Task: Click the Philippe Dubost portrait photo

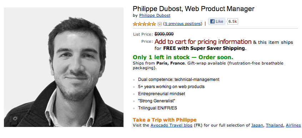Action: (64, 67)
